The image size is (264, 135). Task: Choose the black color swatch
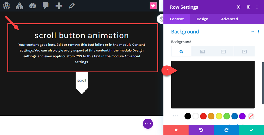[x=188, y=116]
